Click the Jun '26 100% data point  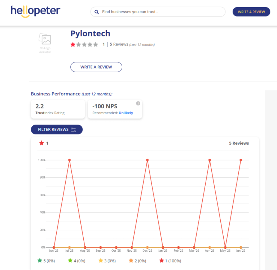(x=241, y=160)
